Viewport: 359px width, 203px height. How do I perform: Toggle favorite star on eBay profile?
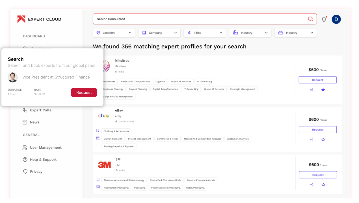(323, 140)
